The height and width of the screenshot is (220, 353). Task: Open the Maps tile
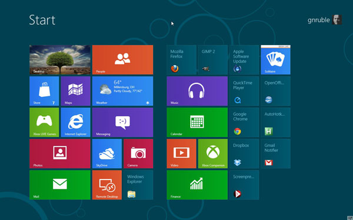pyautogui.click(x=76, y=91)
